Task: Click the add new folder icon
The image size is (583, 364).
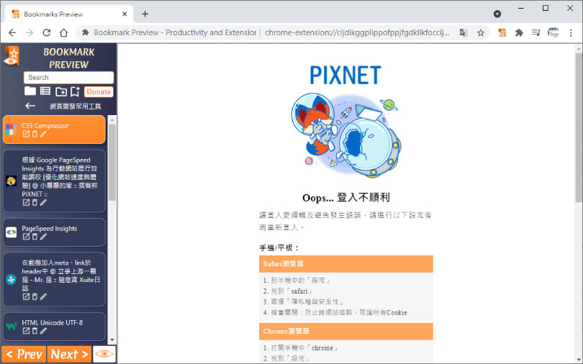Action: pos(61,91)
